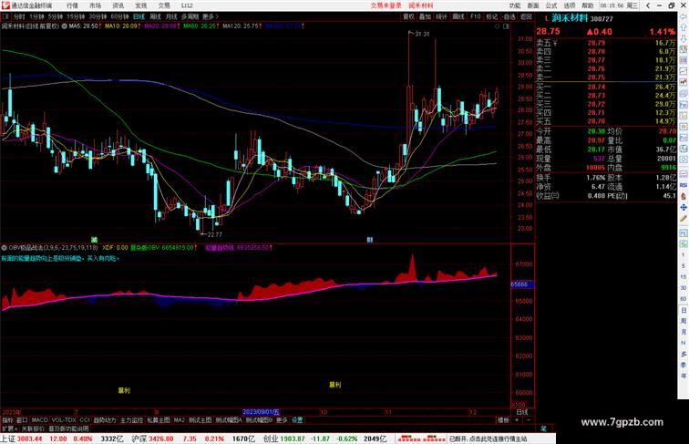Click the 65666 value marker on OBV axis
The image size is (689, 444).
(522, 284)
